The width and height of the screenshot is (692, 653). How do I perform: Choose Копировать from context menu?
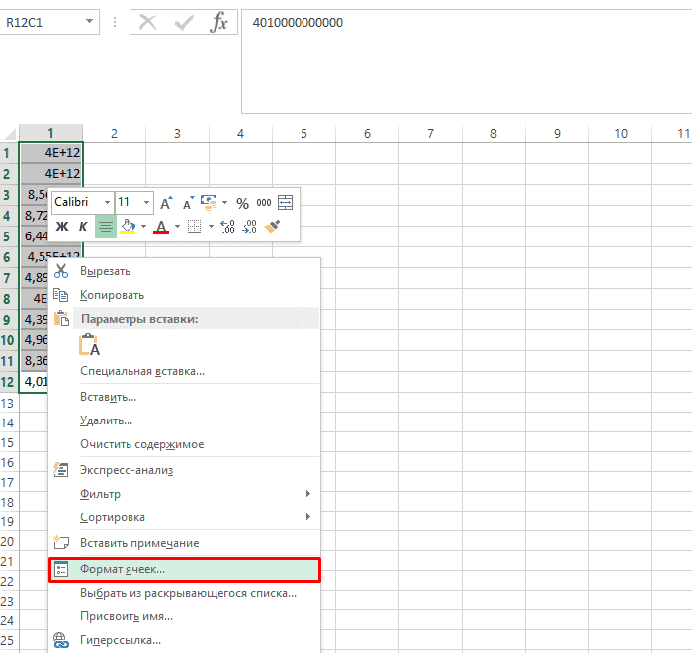tap(185, 295)
